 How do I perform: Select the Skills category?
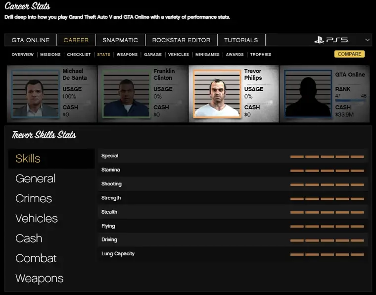tap(51, 159)
